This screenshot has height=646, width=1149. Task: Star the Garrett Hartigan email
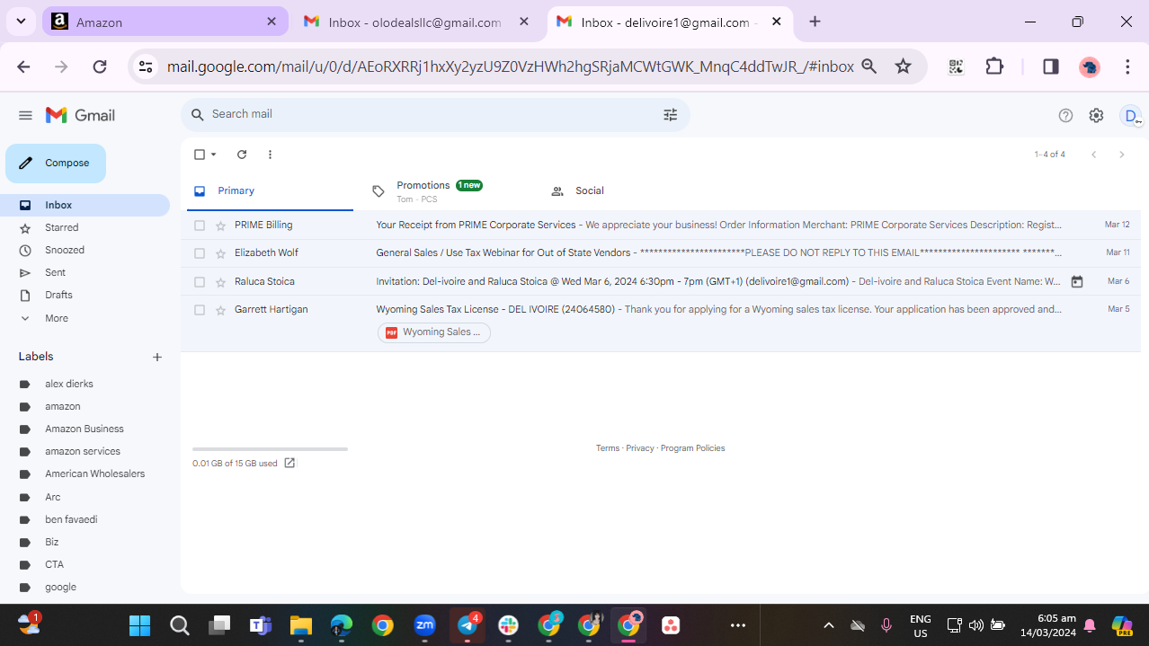click(x=220, y=310)
